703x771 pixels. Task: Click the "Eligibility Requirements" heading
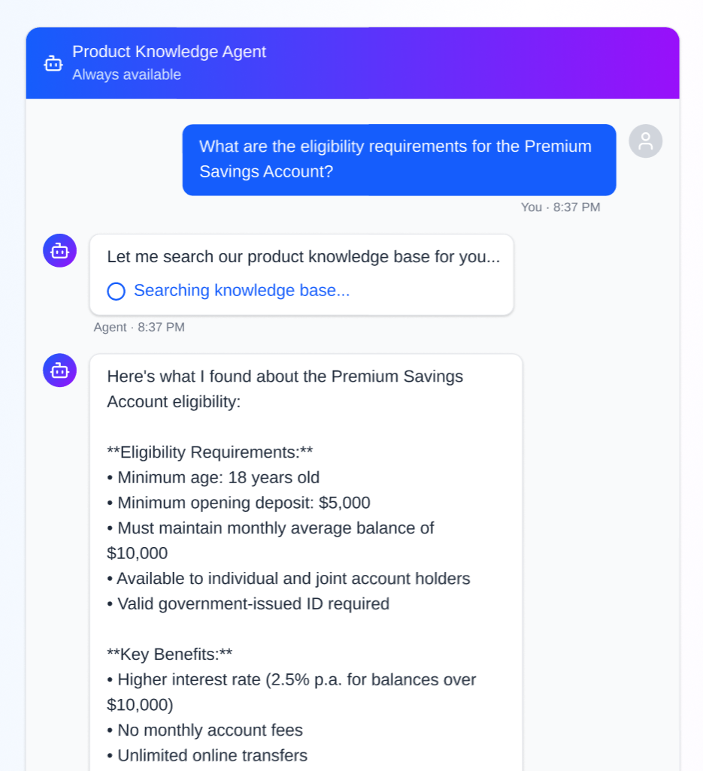(210, 452)
